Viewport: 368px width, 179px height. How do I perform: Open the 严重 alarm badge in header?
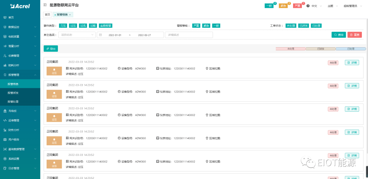coord(297,6)
